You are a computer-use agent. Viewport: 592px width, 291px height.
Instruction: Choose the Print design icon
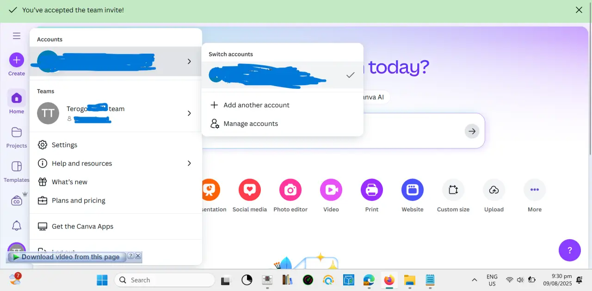(372, 190)
